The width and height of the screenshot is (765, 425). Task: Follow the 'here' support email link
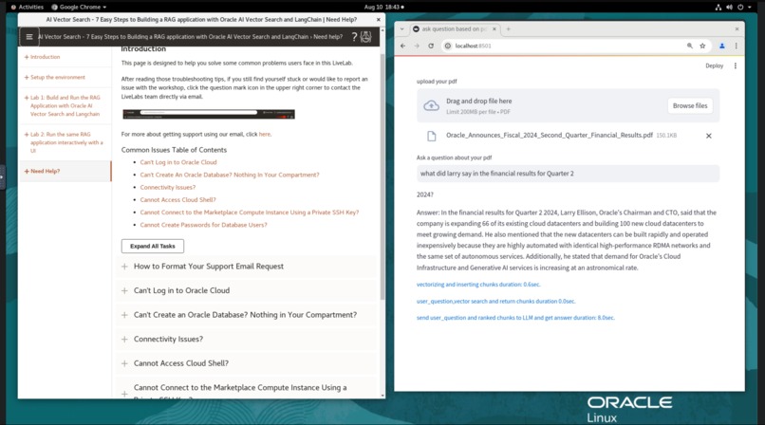tap(265, 134)
